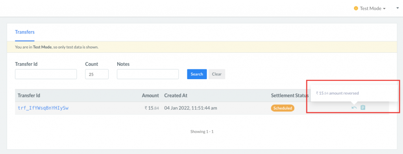The image size is (403, 154).
Task: Open transfer trf_IfYWsqBnYHIySw link
Action: (43, 108)
